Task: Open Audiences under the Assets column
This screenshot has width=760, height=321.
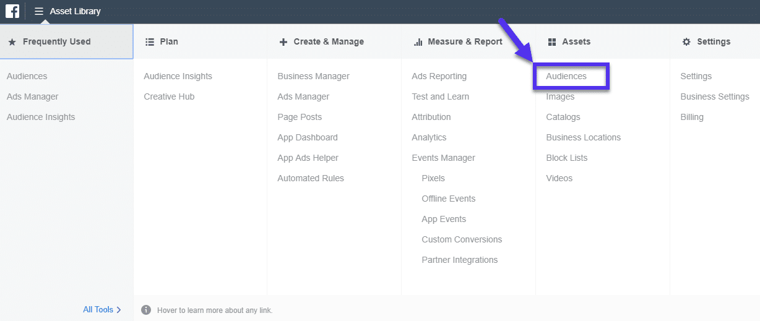Action: click(566, 76)
